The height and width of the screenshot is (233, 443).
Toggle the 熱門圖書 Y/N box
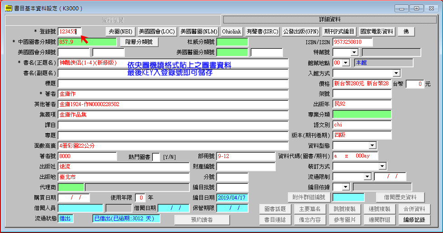click(156, 157)
